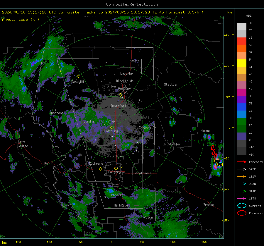Click the ThreeHills city label
This screenshot has width=264, height=246.
[x=148, y=128]
